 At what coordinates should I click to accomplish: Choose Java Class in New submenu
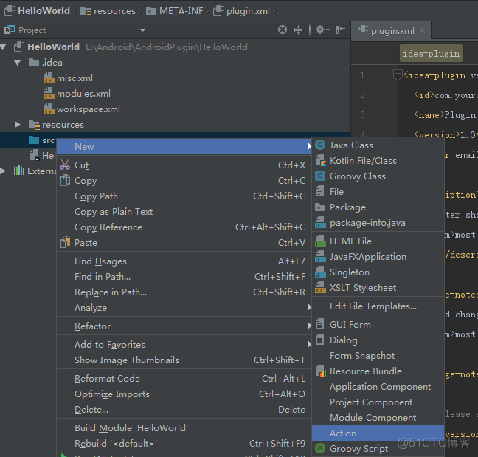(x=351, y=145)
